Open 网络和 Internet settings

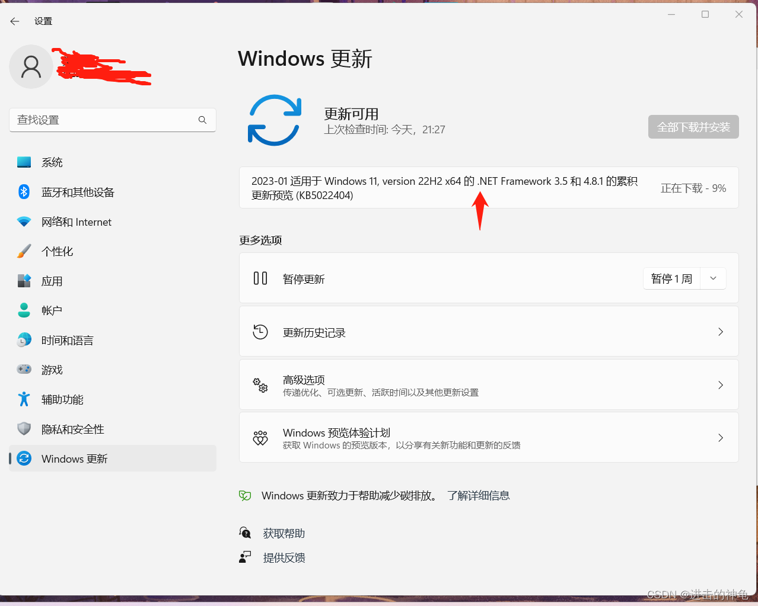[x=113, y=222]
